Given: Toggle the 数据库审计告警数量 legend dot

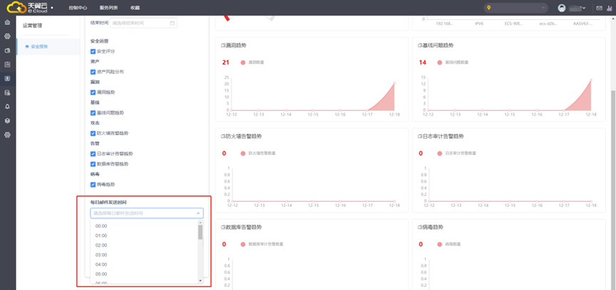Looking at the screenshot, I should coord(243,244).
